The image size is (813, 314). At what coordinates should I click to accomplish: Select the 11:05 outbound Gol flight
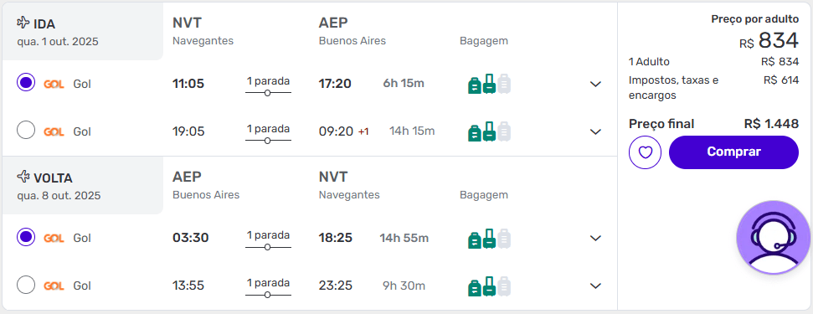(x=26, y=82)
